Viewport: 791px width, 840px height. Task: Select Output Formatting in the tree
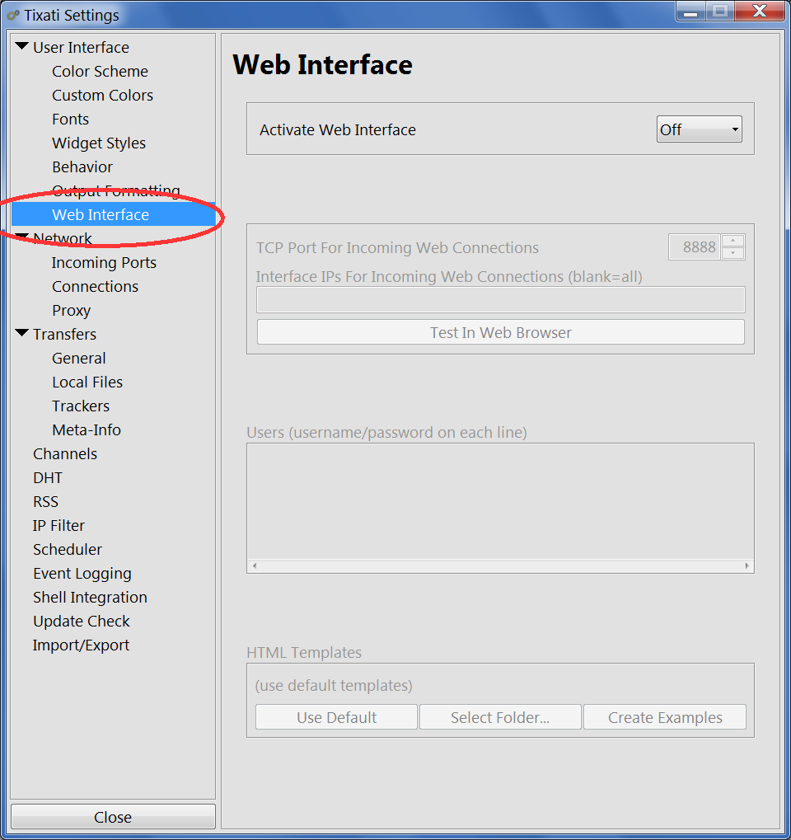[x=116, y=190]
